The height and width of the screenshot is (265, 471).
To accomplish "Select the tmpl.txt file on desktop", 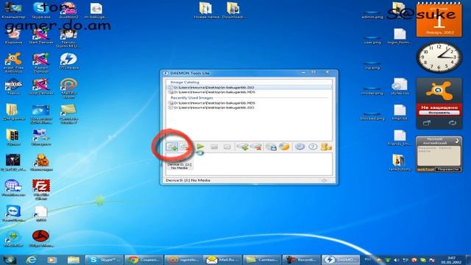I will tap(400, 113).
